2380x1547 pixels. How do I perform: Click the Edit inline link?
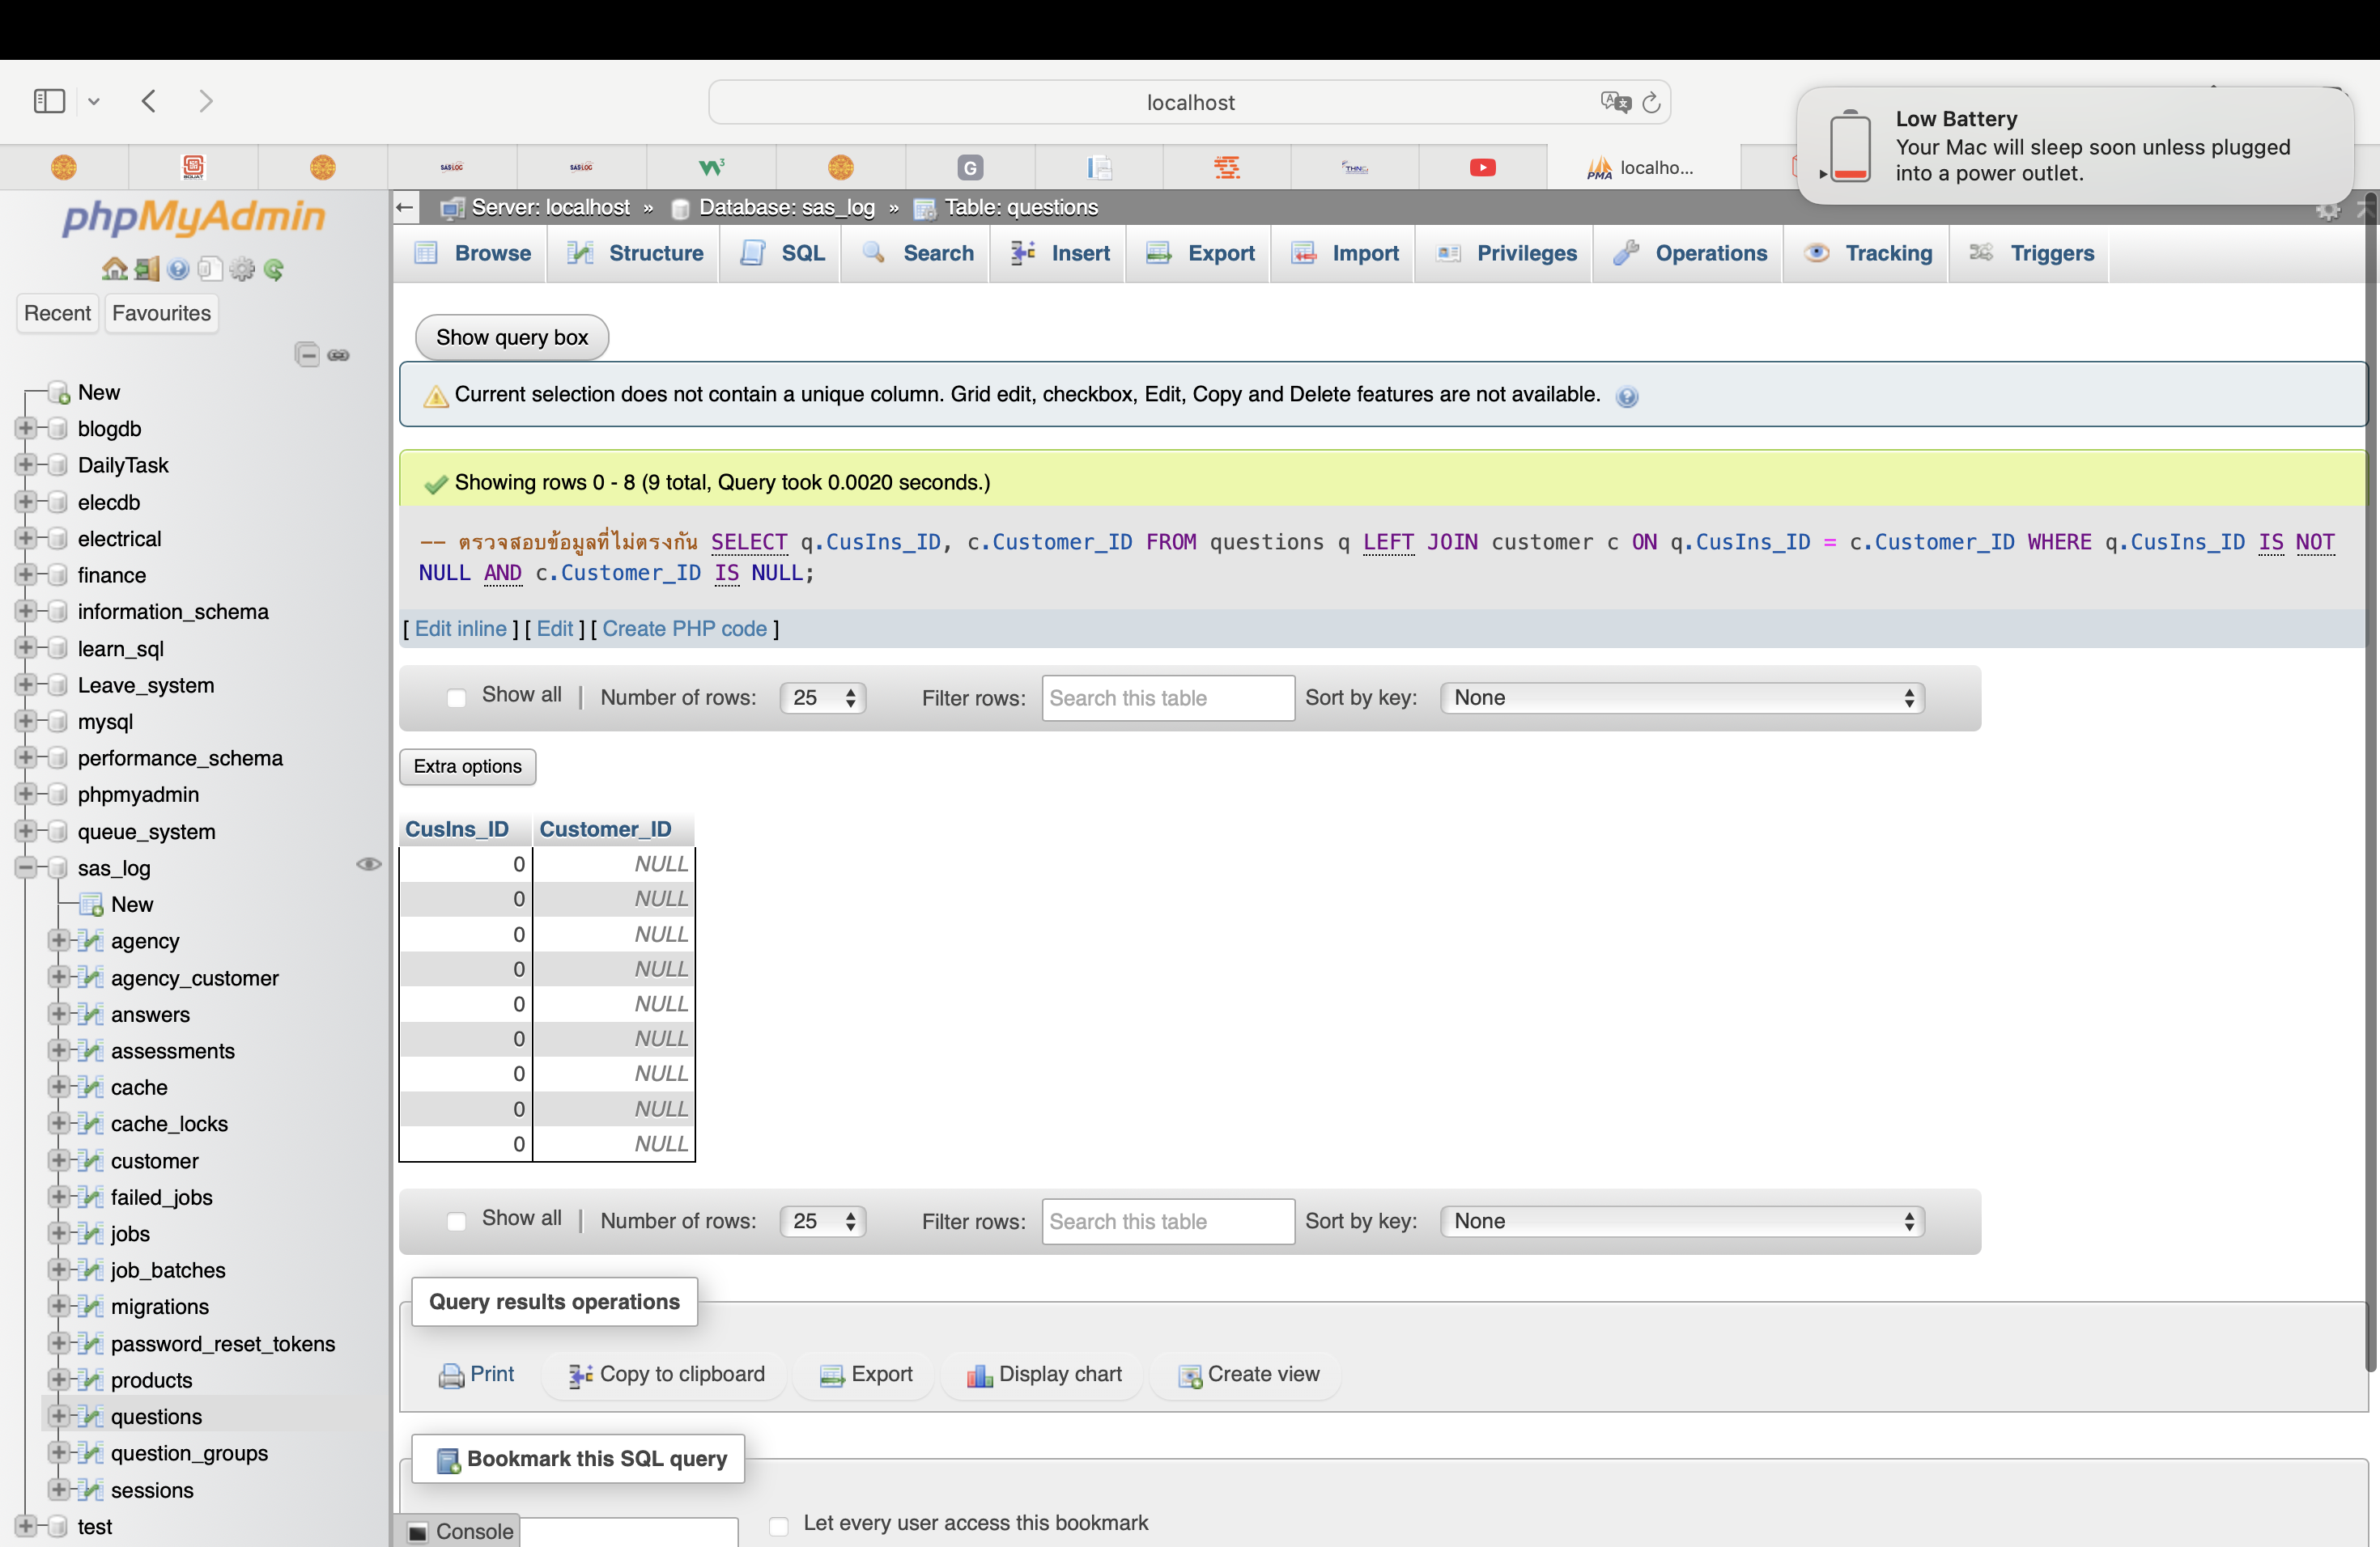coord(460,629)
